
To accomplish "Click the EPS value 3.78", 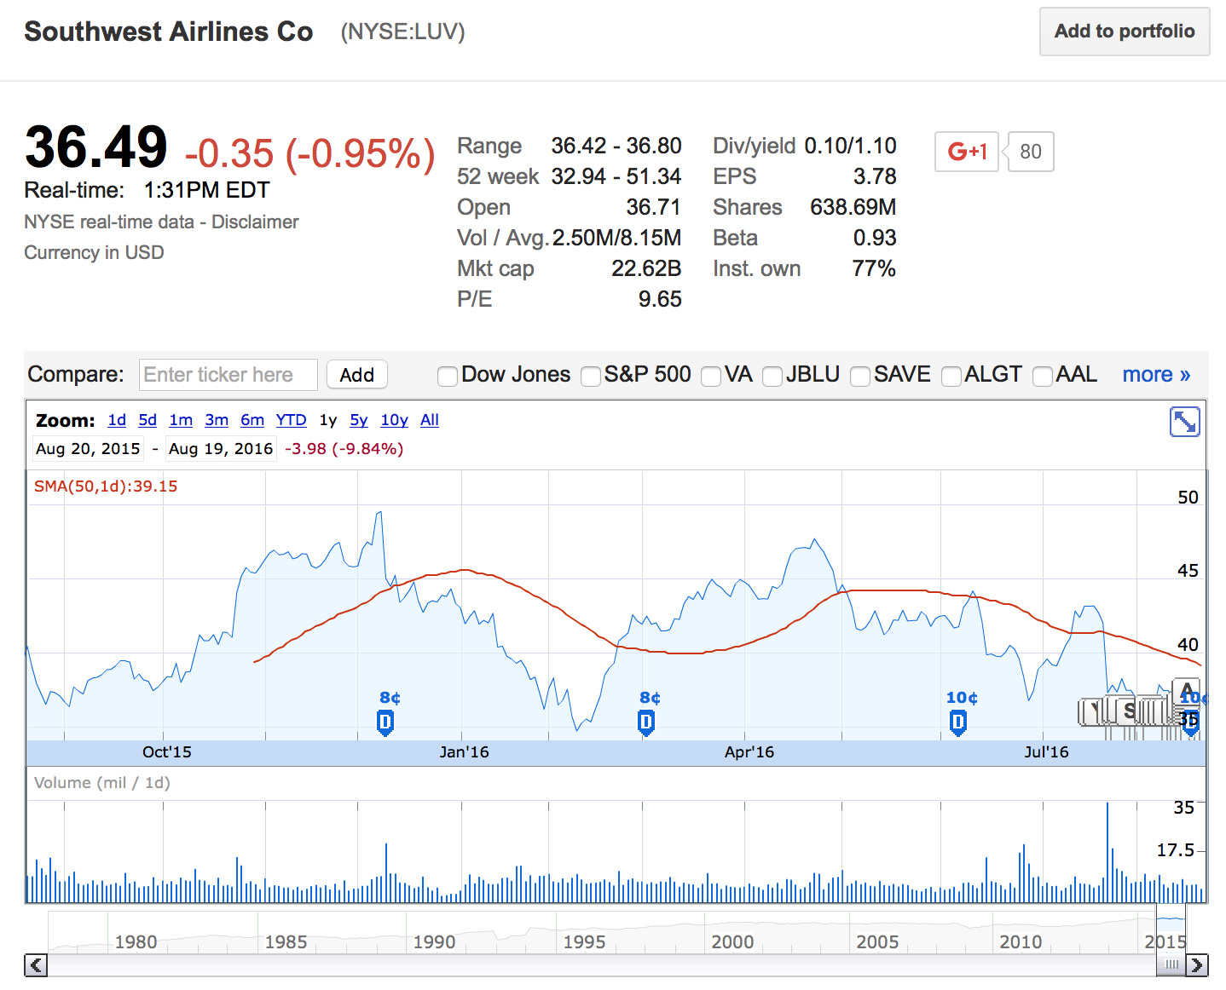I will (875, 176).
